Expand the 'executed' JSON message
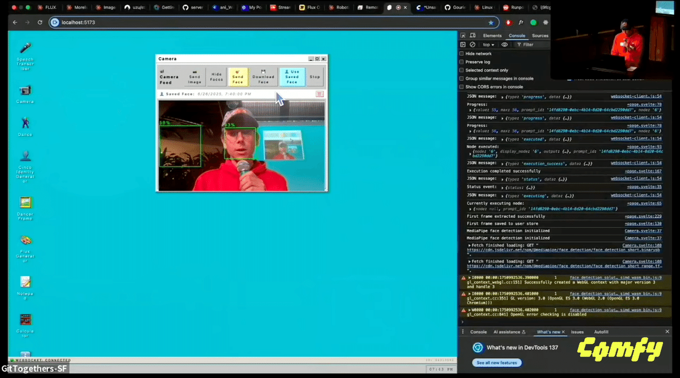 503,139
